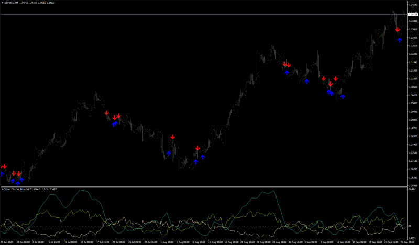Click the 3 Jul 00:00 time label

[x=38, y=242]
